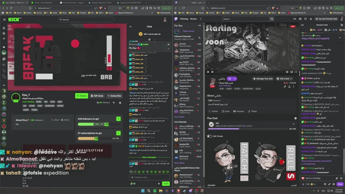
Task: Open Twitch chat community users list
Action: (342, 25)
